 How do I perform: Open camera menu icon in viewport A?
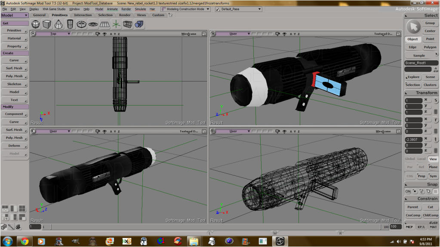[98, 34]
